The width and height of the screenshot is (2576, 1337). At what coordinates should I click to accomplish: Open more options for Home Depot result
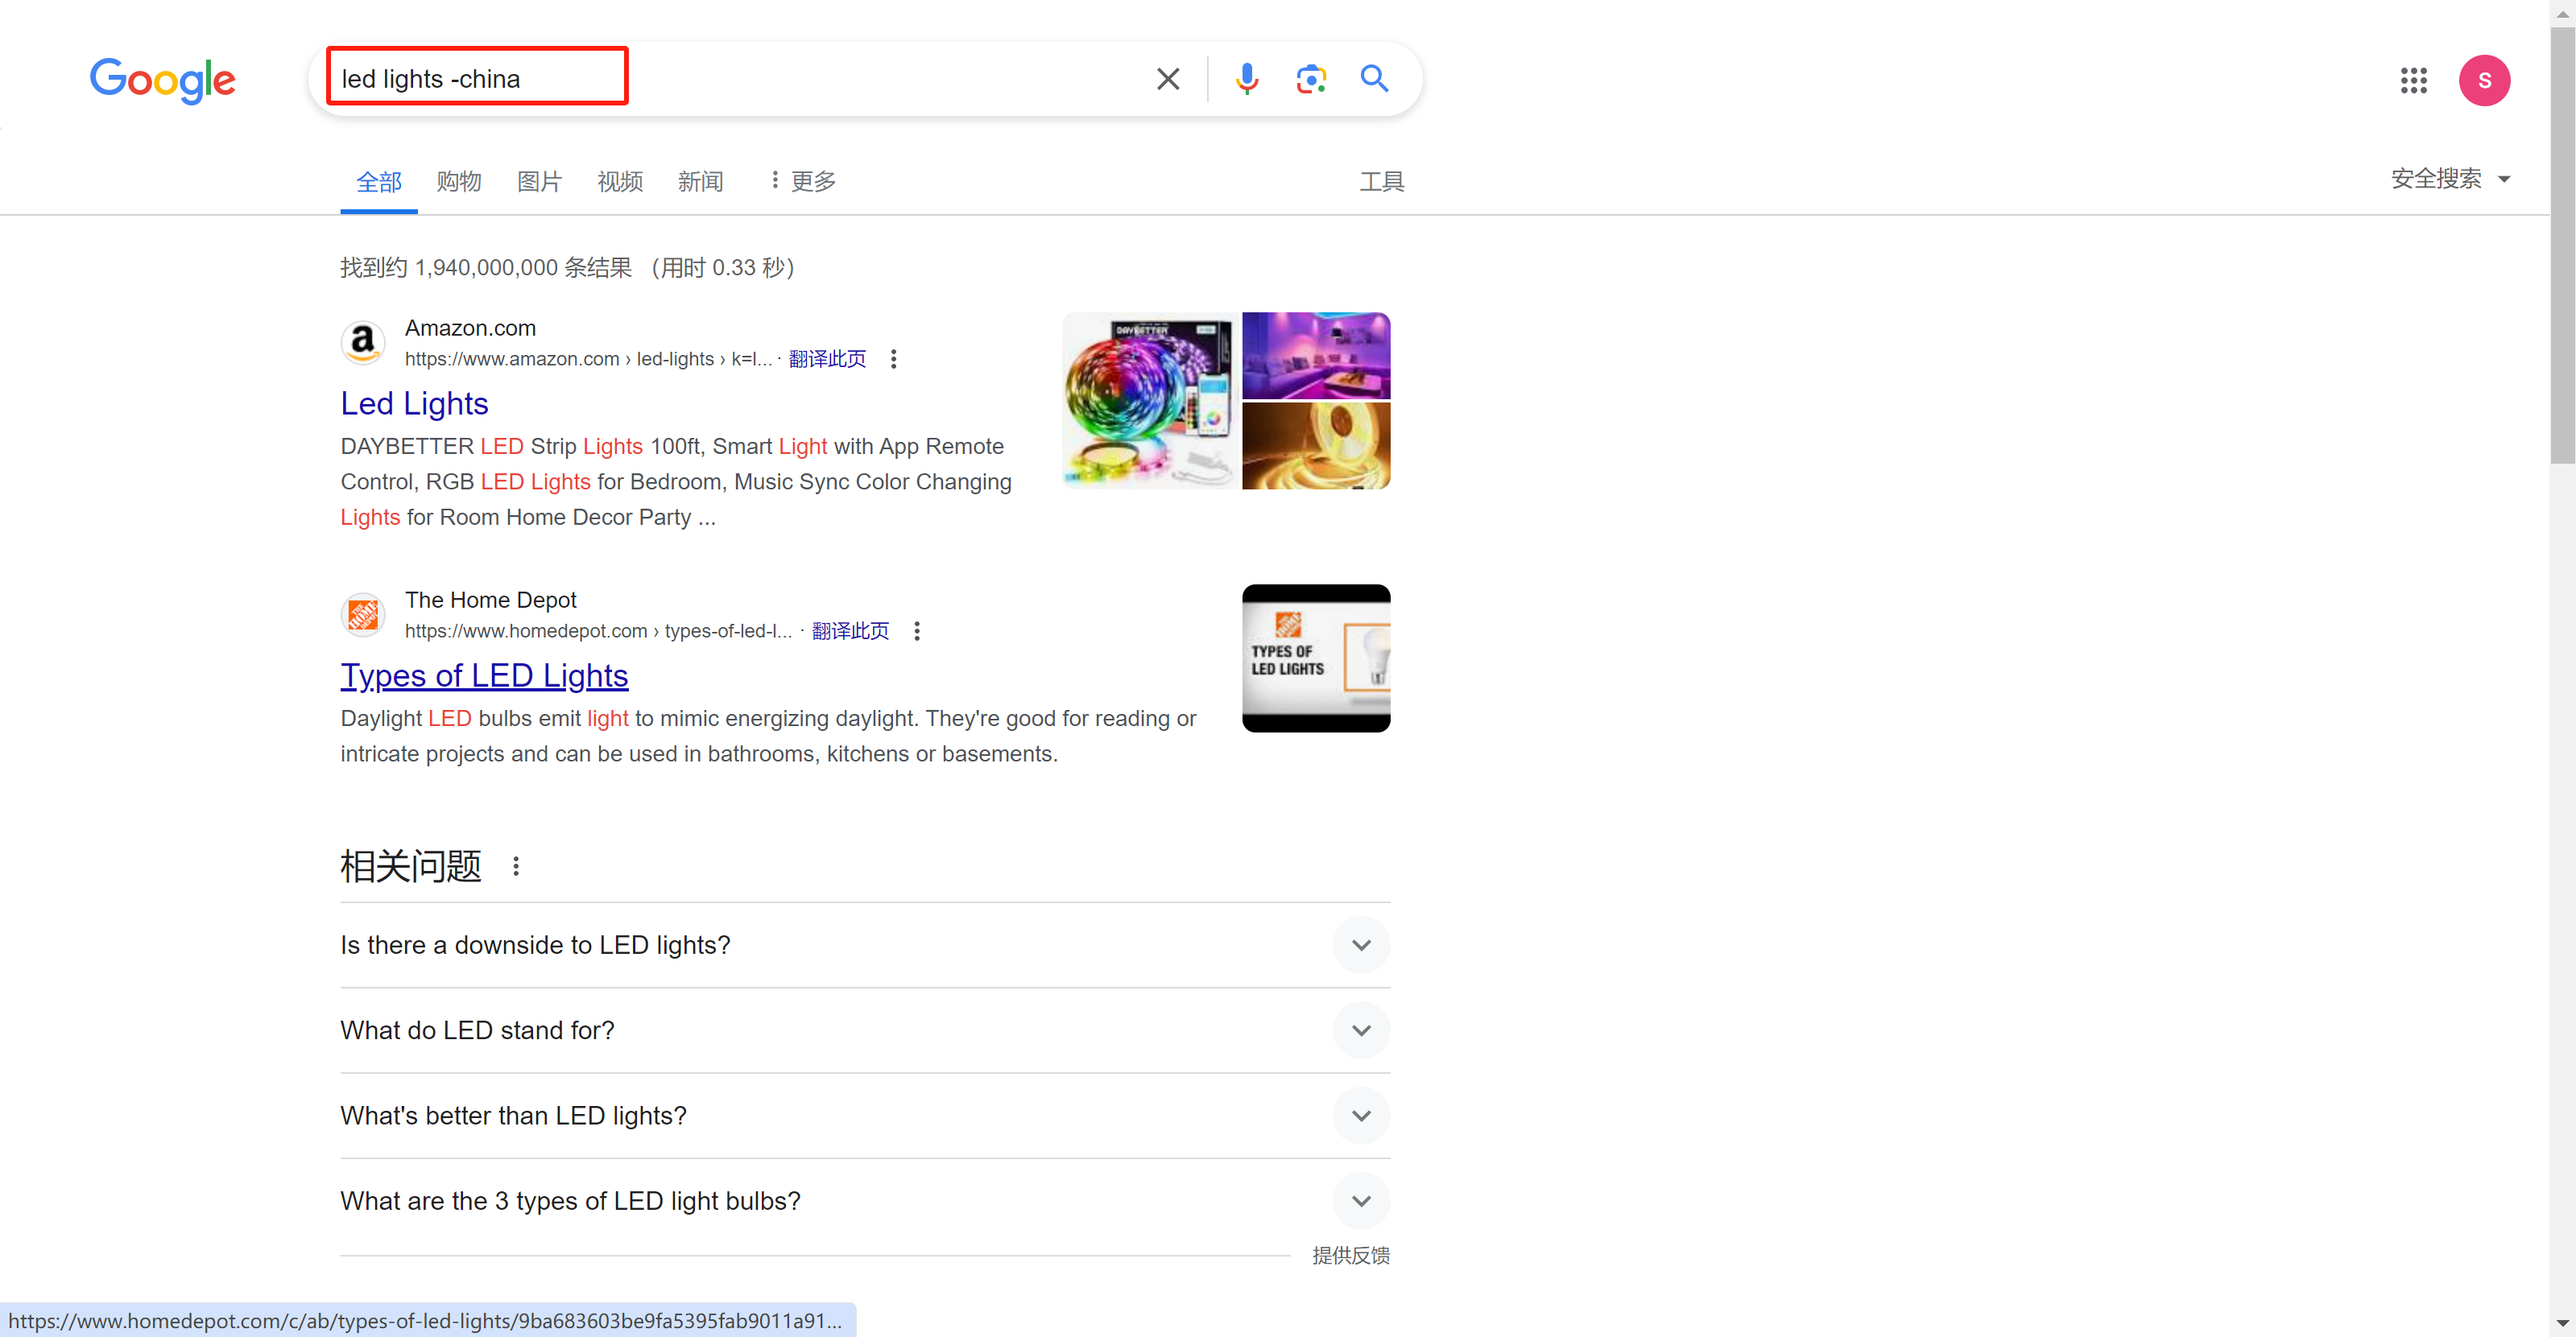916,630
